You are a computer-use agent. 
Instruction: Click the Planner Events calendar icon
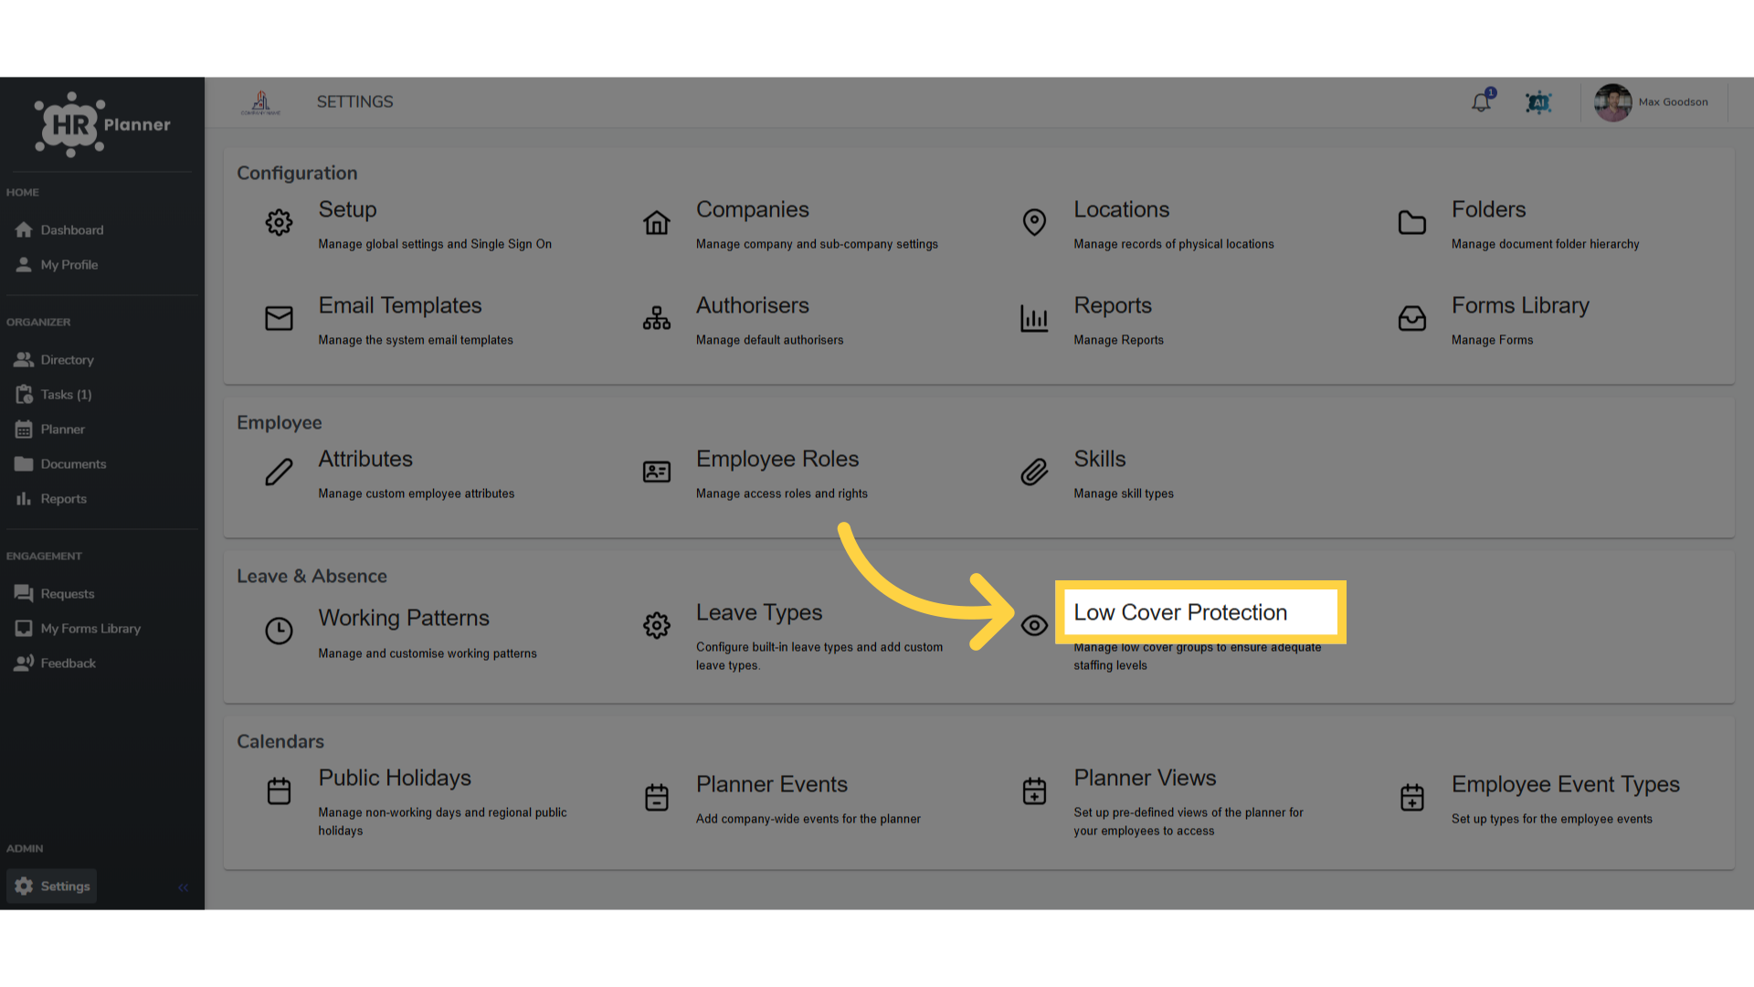(656, 797)
